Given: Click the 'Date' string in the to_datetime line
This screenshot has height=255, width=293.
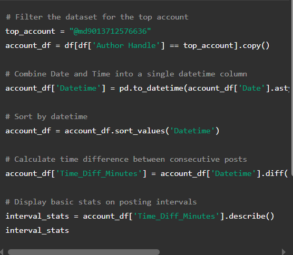Looking at the screenshot, I should [x=251, y=88].
